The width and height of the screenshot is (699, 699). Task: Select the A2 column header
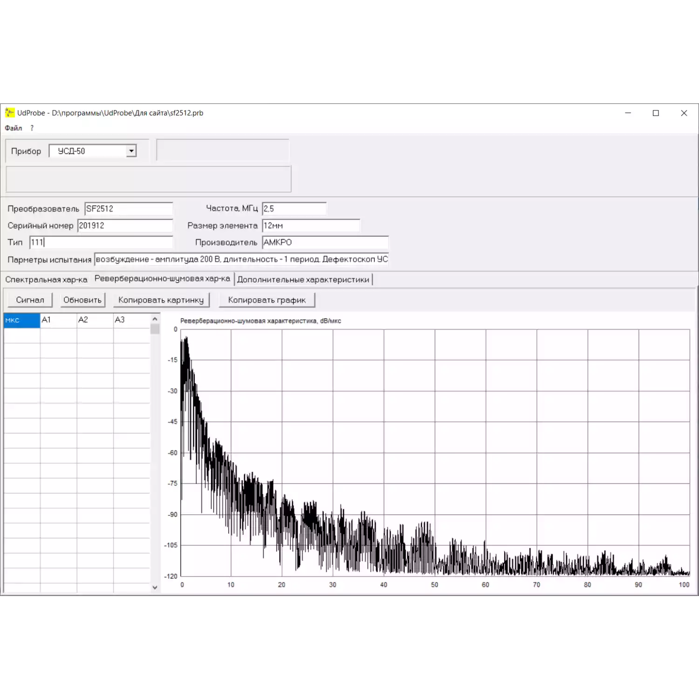point(95,320)
